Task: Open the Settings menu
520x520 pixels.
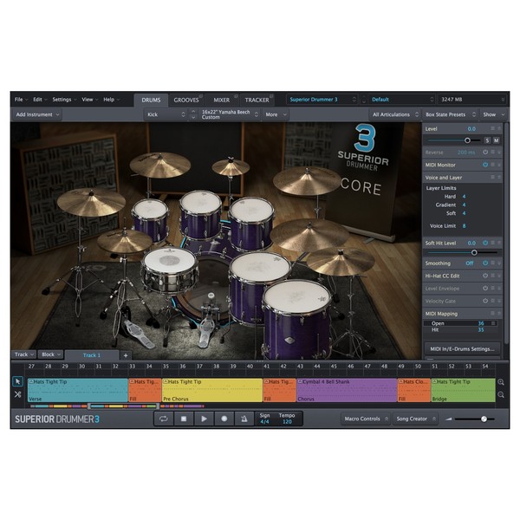Action: click(x=64, y=100)
